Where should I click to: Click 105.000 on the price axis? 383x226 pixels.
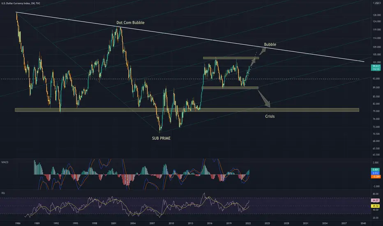point(377,55)
